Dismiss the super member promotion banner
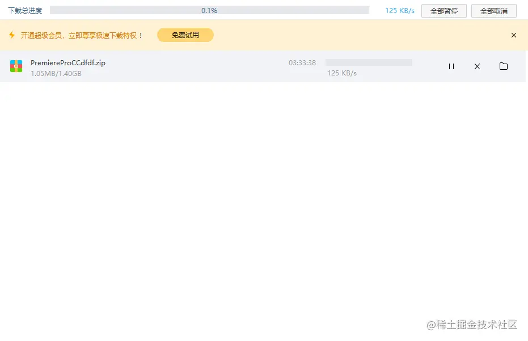This screenshot has height=341, width=528. [513, 35]
